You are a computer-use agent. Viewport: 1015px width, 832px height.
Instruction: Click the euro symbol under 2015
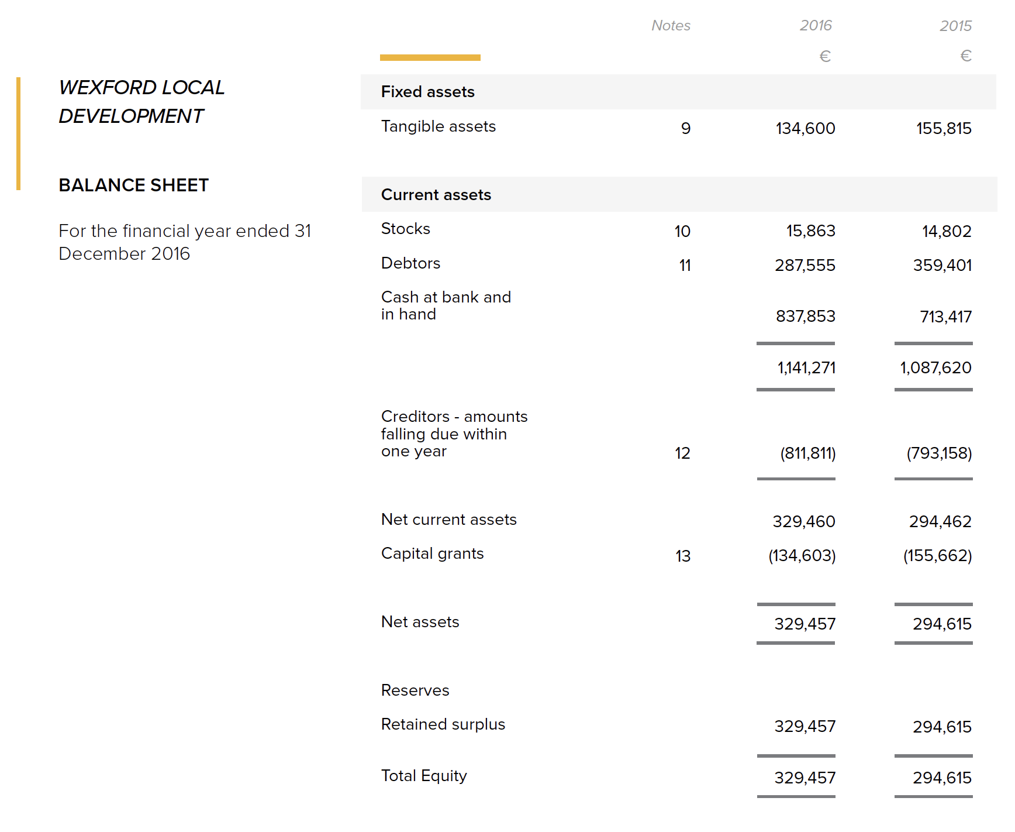pyautogui.click(x=966, y=56)
